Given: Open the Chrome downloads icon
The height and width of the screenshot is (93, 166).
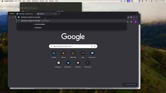Looking at the screenshot, I should coord(128,17).
